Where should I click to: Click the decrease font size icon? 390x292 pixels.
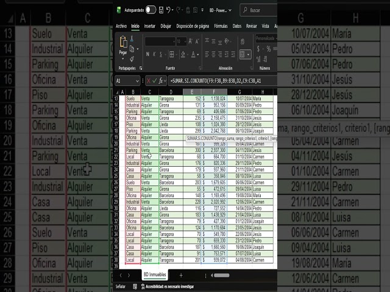pos(197,41)
